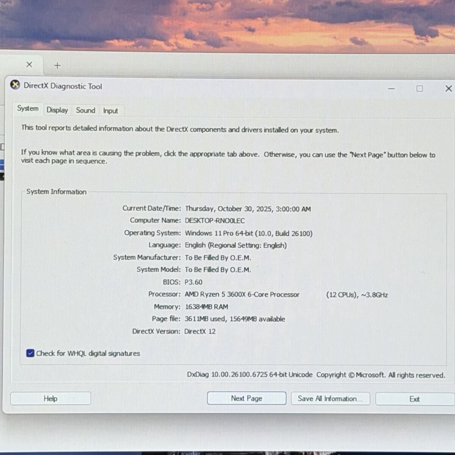Image resolution: width=455 pixels, height=455 pixels.
Task: Click page file value 3611MB used
Action: (x=205, y=319)
